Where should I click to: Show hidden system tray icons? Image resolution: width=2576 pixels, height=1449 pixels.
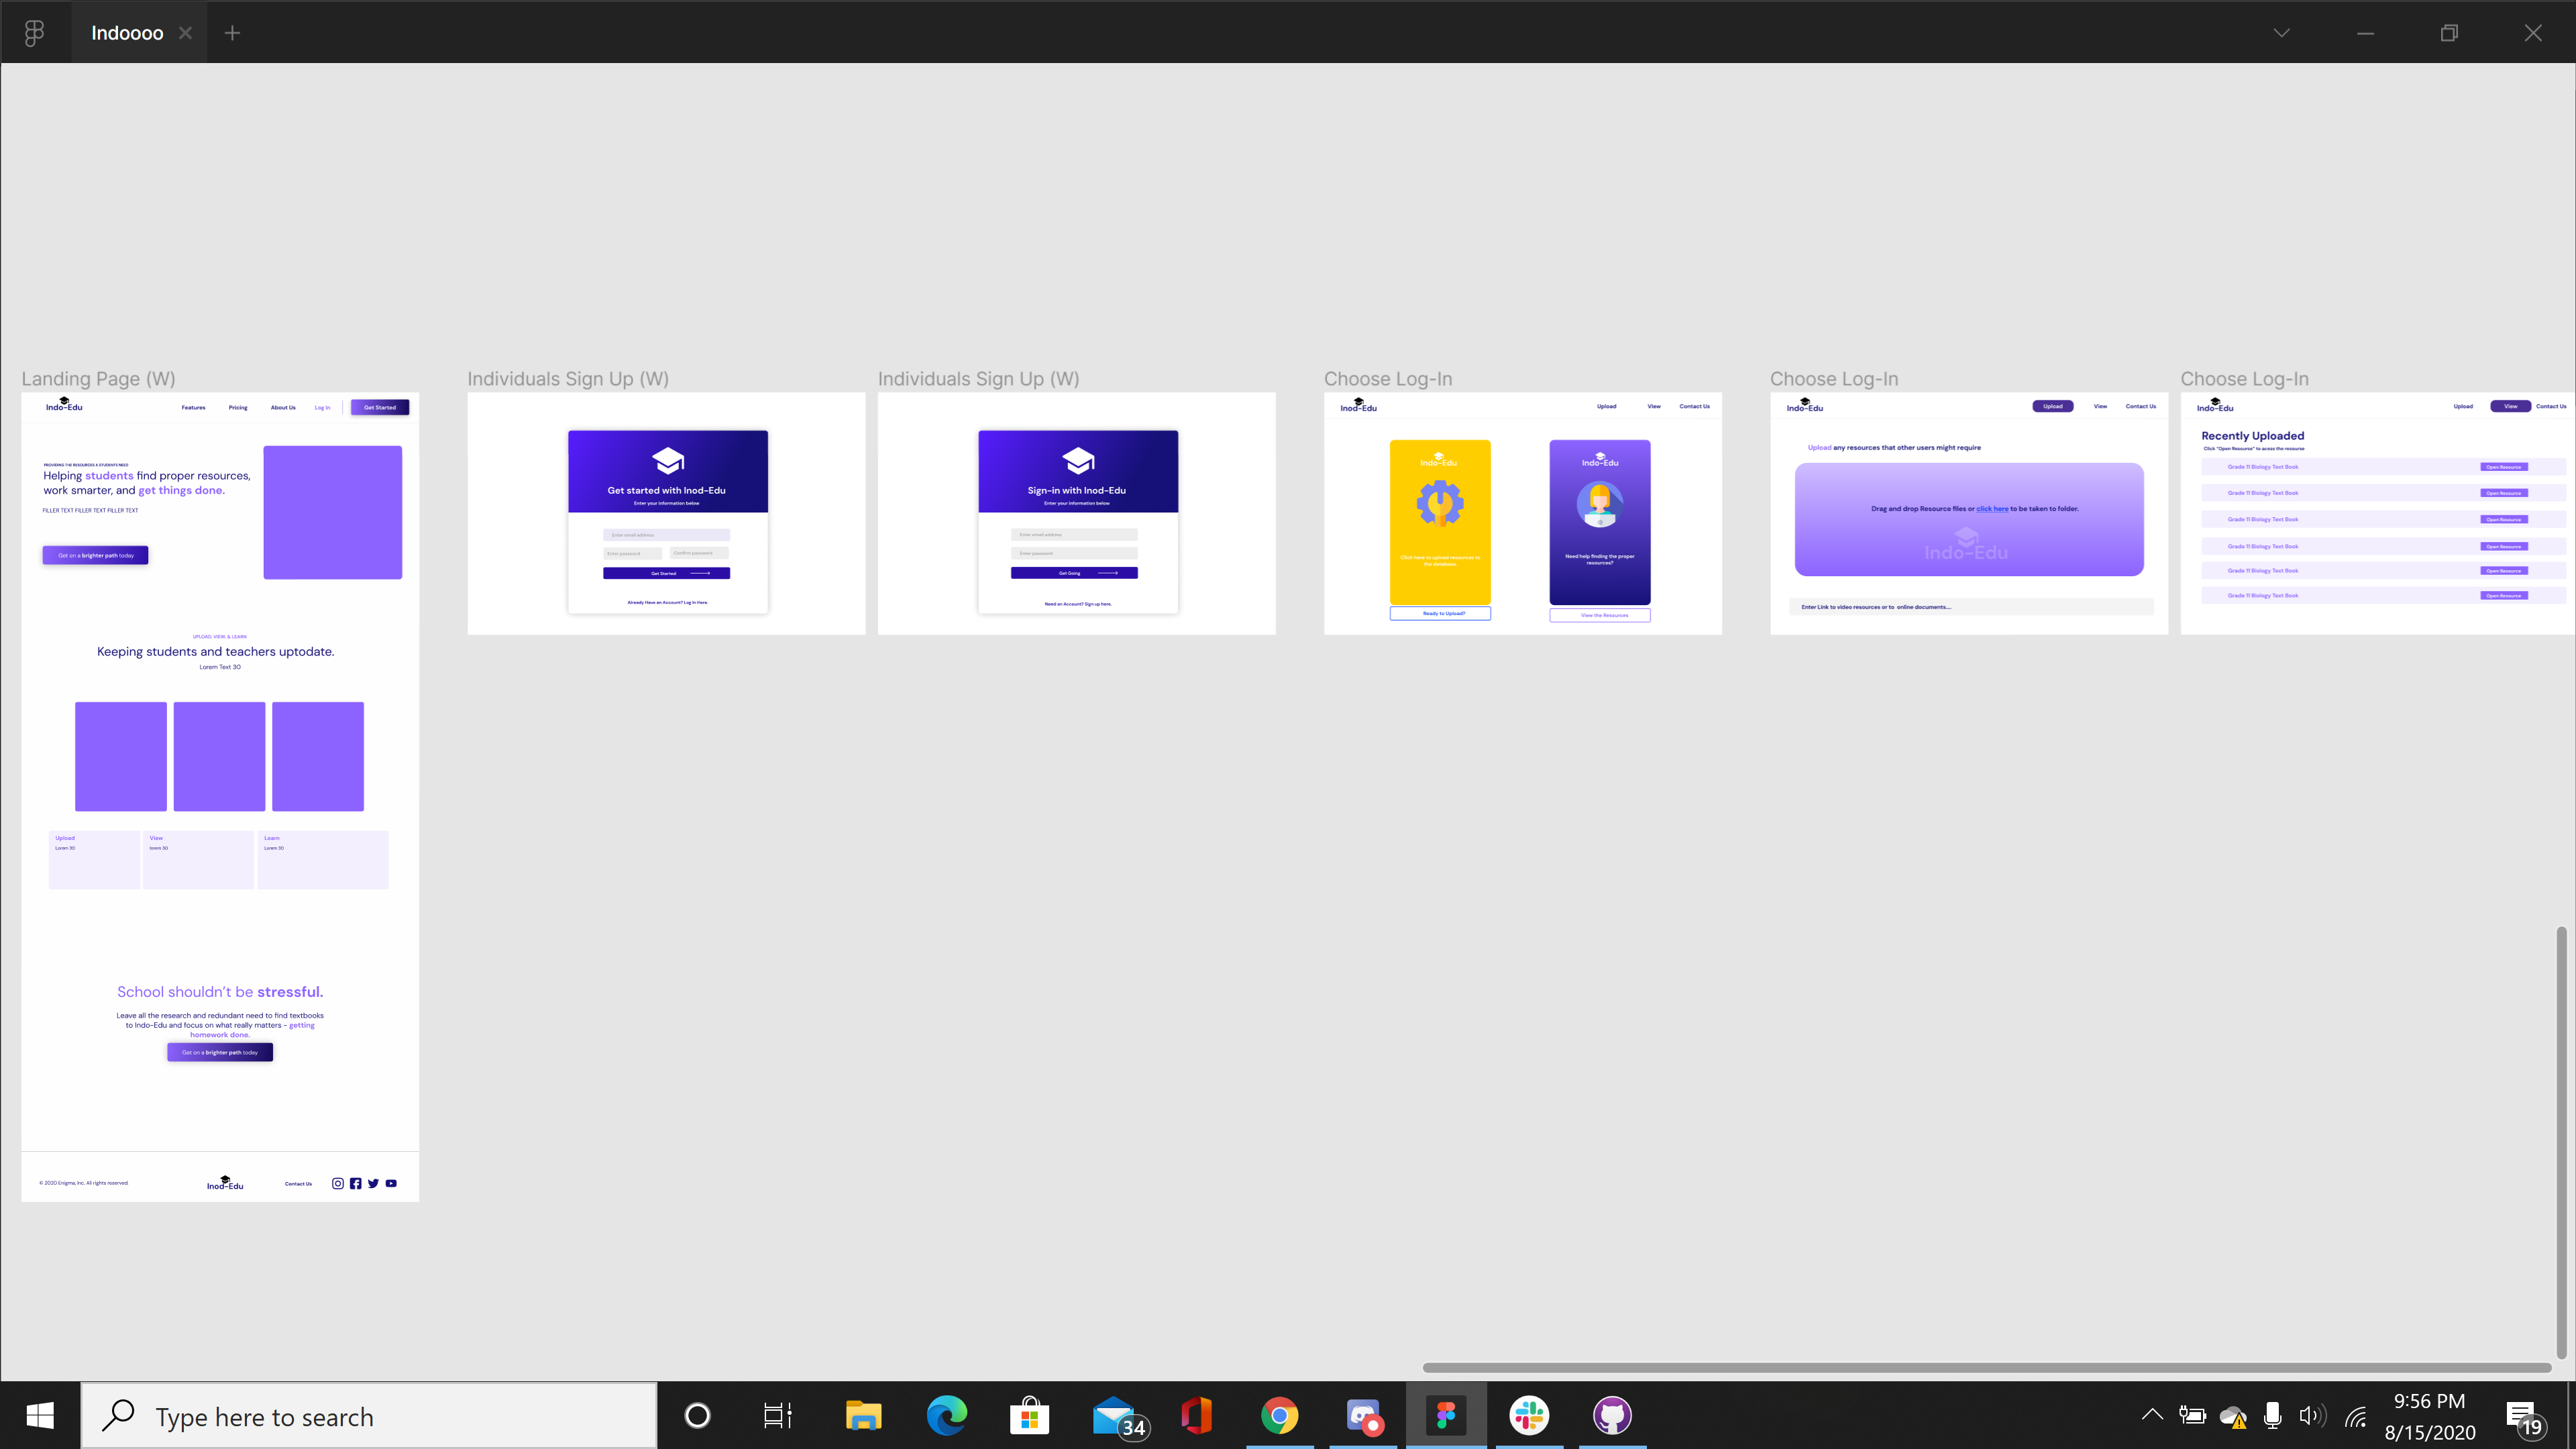coord(2151,1415)
